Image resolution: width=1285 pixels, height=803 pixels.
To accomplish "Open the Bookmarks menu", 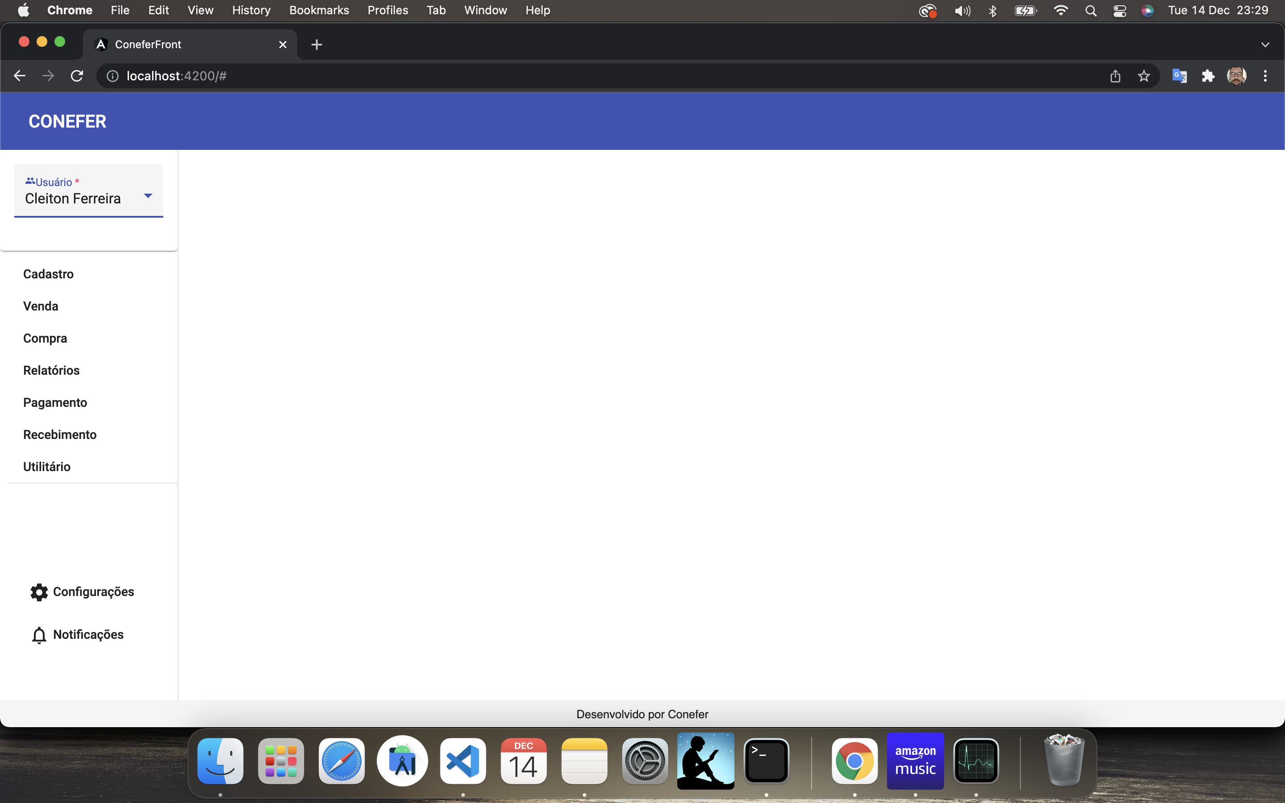I will (319, 10).
